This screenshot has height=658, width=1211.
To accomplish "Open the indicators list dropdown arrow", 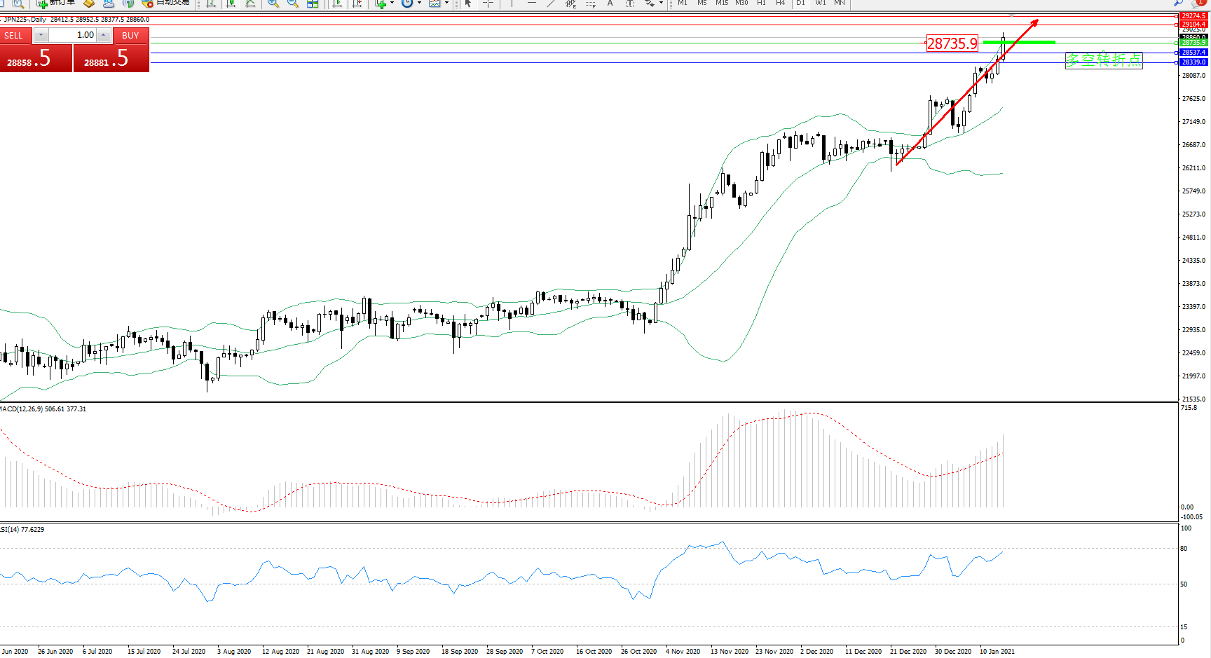I will [392, 4].
